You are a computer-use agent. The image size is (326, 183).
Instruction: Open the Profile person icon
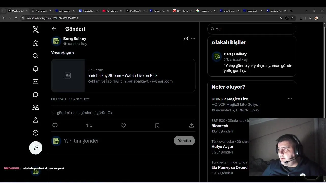pos(36,120)
